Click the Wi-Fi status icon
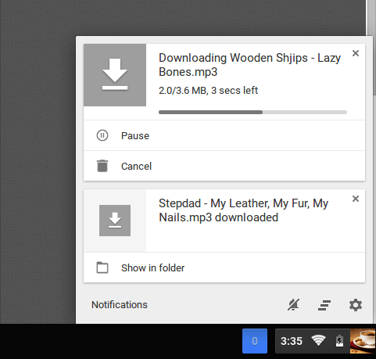Viewport: 376px width, 359px height. (x=318, y=340)
